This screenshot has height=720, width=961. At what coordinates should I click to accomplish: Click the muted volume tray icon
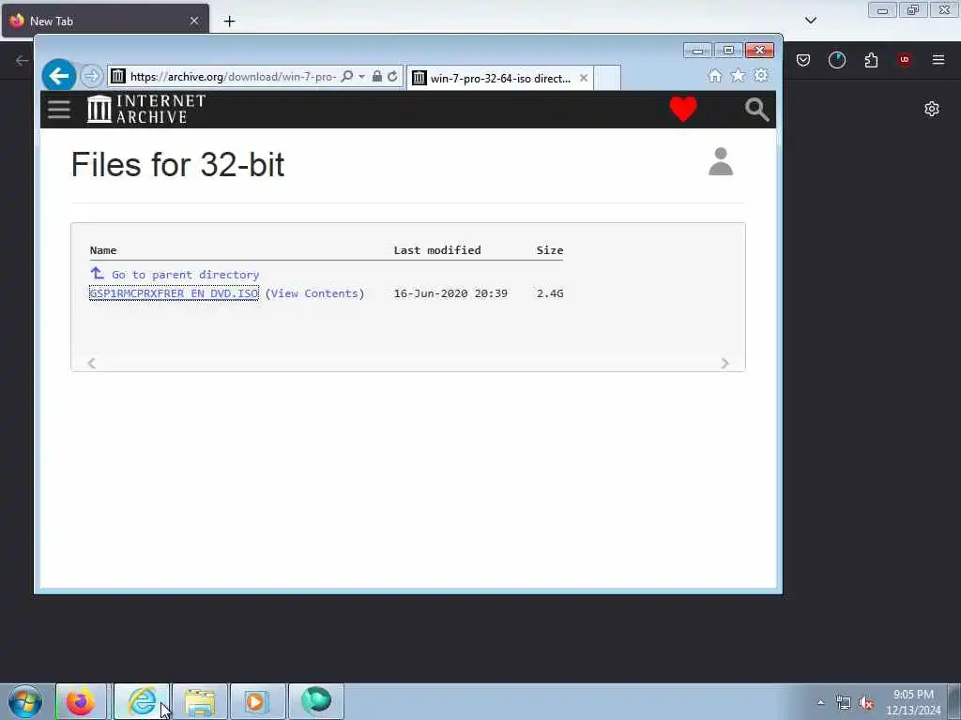click(x=866, y=703)
